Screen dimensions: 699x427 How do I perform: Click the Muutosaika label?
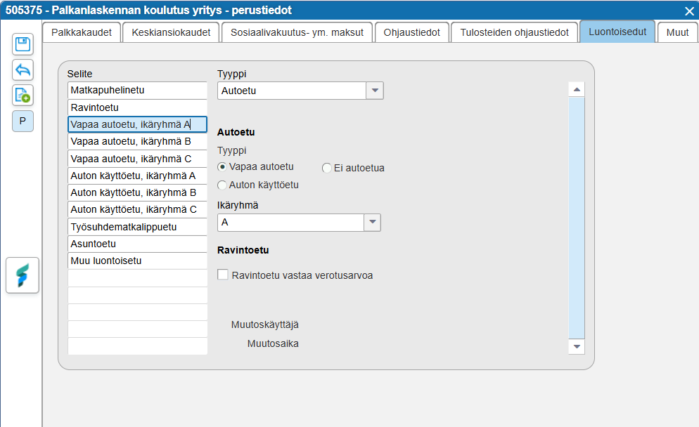click(x=273, y=343)
